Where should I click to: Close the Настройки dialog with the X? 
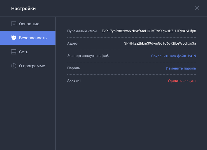[x=197, y=8]
